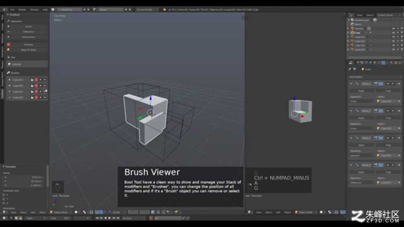Click the red Remove brush icon in Operators
This screenshot has height=227, width=404.
click(x=9, y=45)
